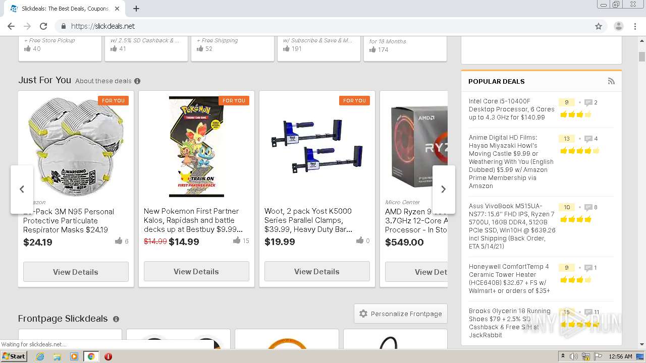This screenshot has height=363, width=646.
Task: Open Chrome profile avatar menu
Action: coord(619,26)
